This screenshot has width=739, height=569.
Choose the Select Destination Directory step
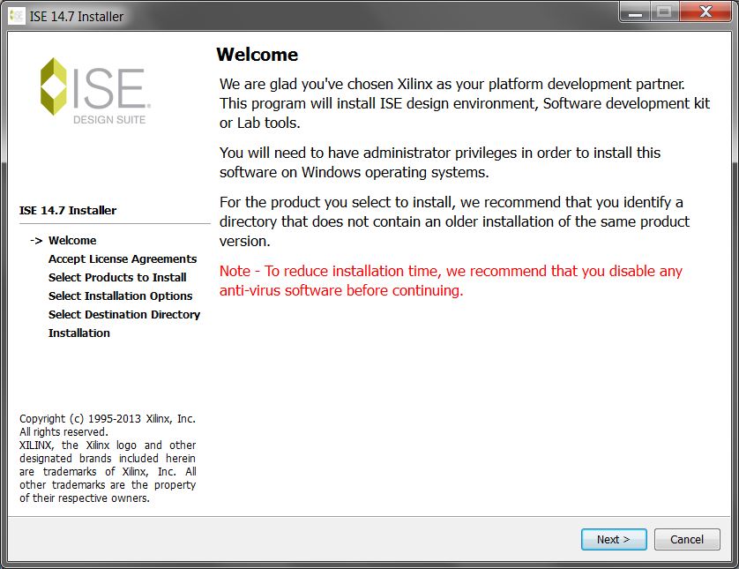tap(124, 314)
